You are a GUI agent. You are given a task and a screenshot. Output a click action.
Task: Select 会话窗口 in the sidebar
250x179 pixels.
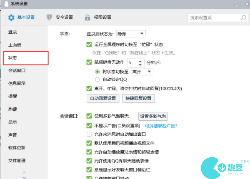pyautogui.click(x=17, y=70)
